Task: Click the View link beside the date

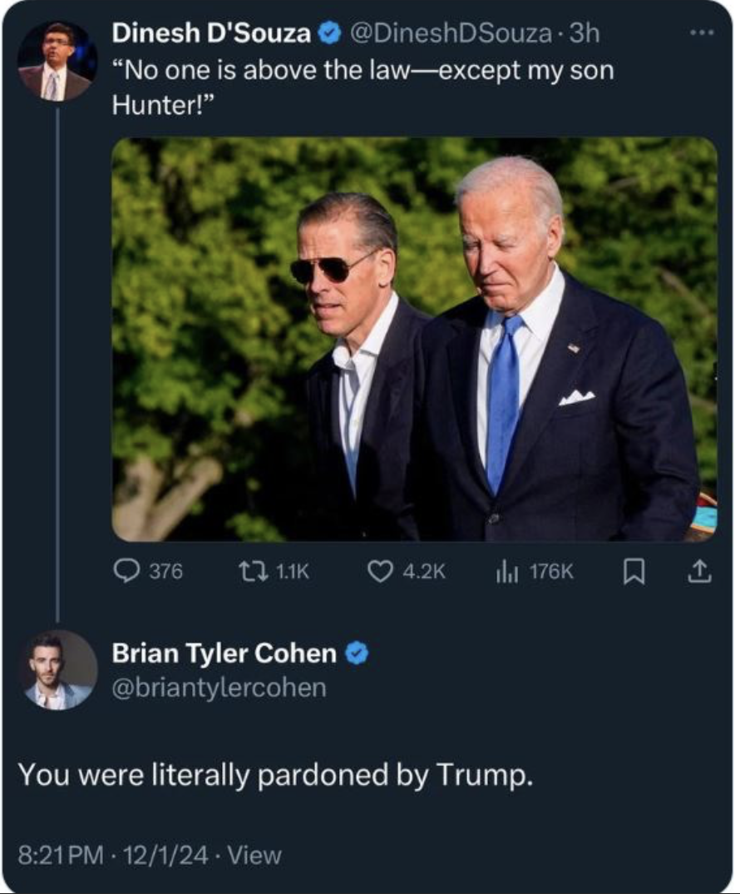Action: pos(254,855)
